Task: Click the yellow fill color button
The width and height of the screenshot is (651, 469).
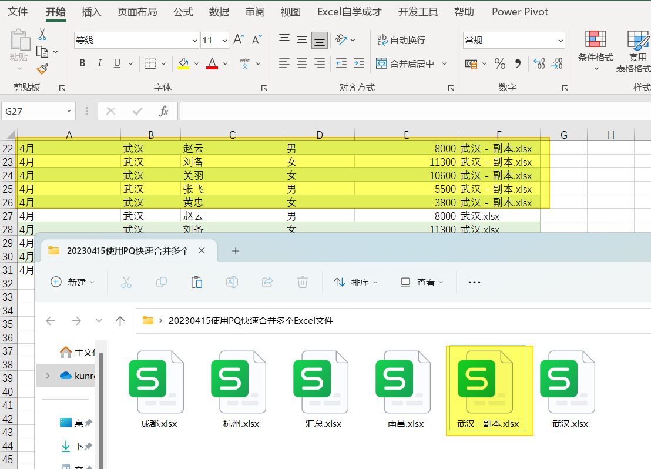Action: [x=183, y=63]
